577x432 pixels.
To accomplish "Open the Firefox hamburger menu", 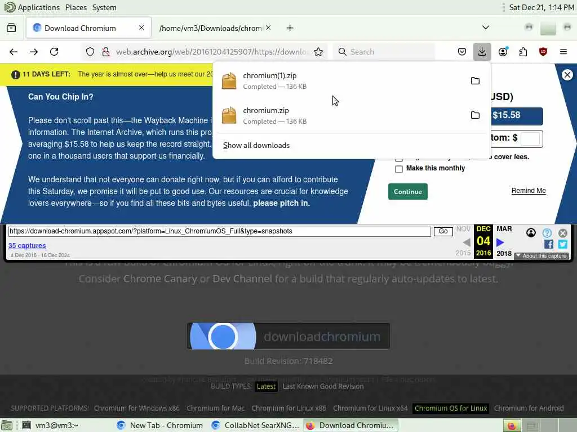I will coord(563,52).
